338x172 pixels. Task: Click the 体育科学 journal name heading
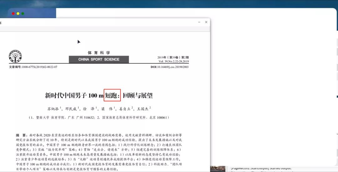[99, 53]
